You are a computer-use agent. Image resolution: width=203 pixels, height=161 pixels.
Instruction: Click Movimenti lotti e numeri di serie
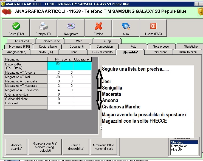(x=104, y=147)
